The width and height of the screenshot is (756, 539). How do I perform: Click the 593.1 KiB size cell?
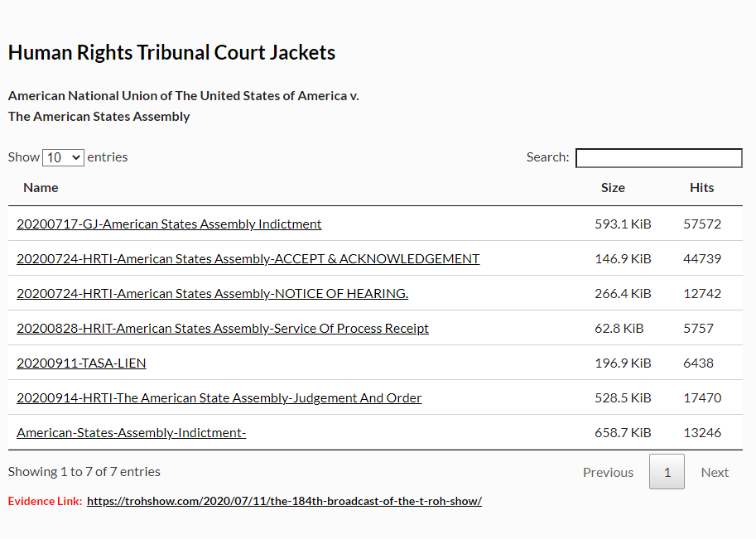click(x=623, y=224)
